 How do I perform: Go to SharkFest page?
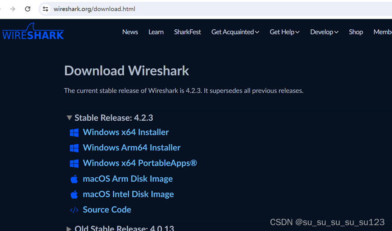188,32
